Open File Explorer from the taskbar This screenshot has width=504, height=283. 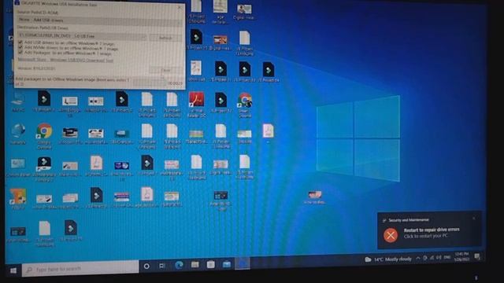coord(195,264)
